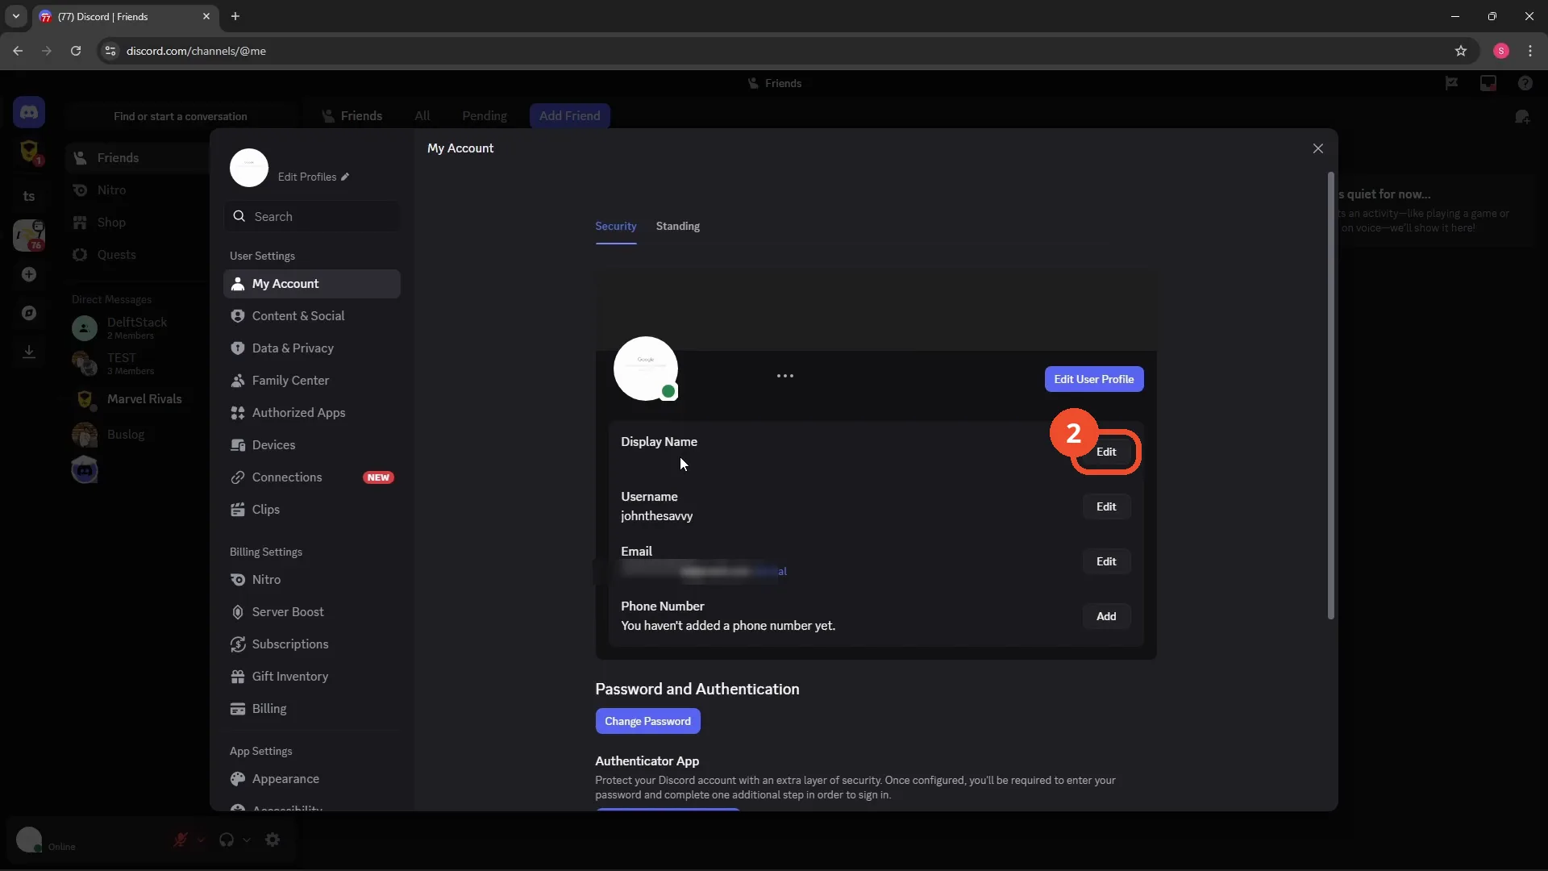Expand the output device options arrow
This screenshot has width=1548, height=871.
tap(247, 840)
